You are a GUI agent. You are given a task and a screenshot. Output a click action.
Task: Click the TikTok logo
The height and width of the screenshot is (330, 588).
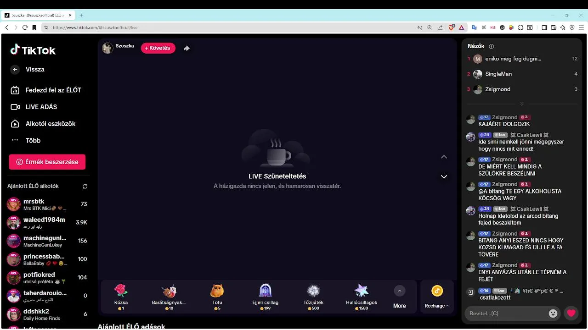tap(33, 50)
